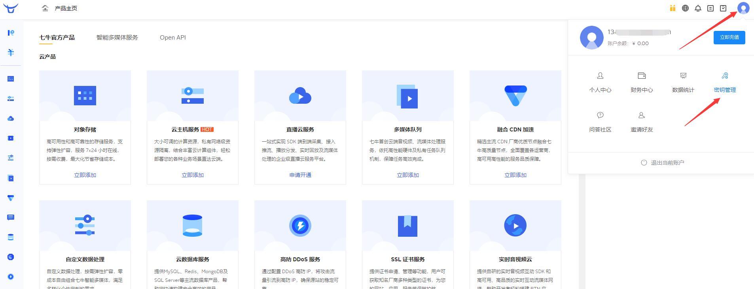The height and width of the screenshot is (289, 754).
Task: Open 数据统计 in the account panel
Action: tap(683, 82)
